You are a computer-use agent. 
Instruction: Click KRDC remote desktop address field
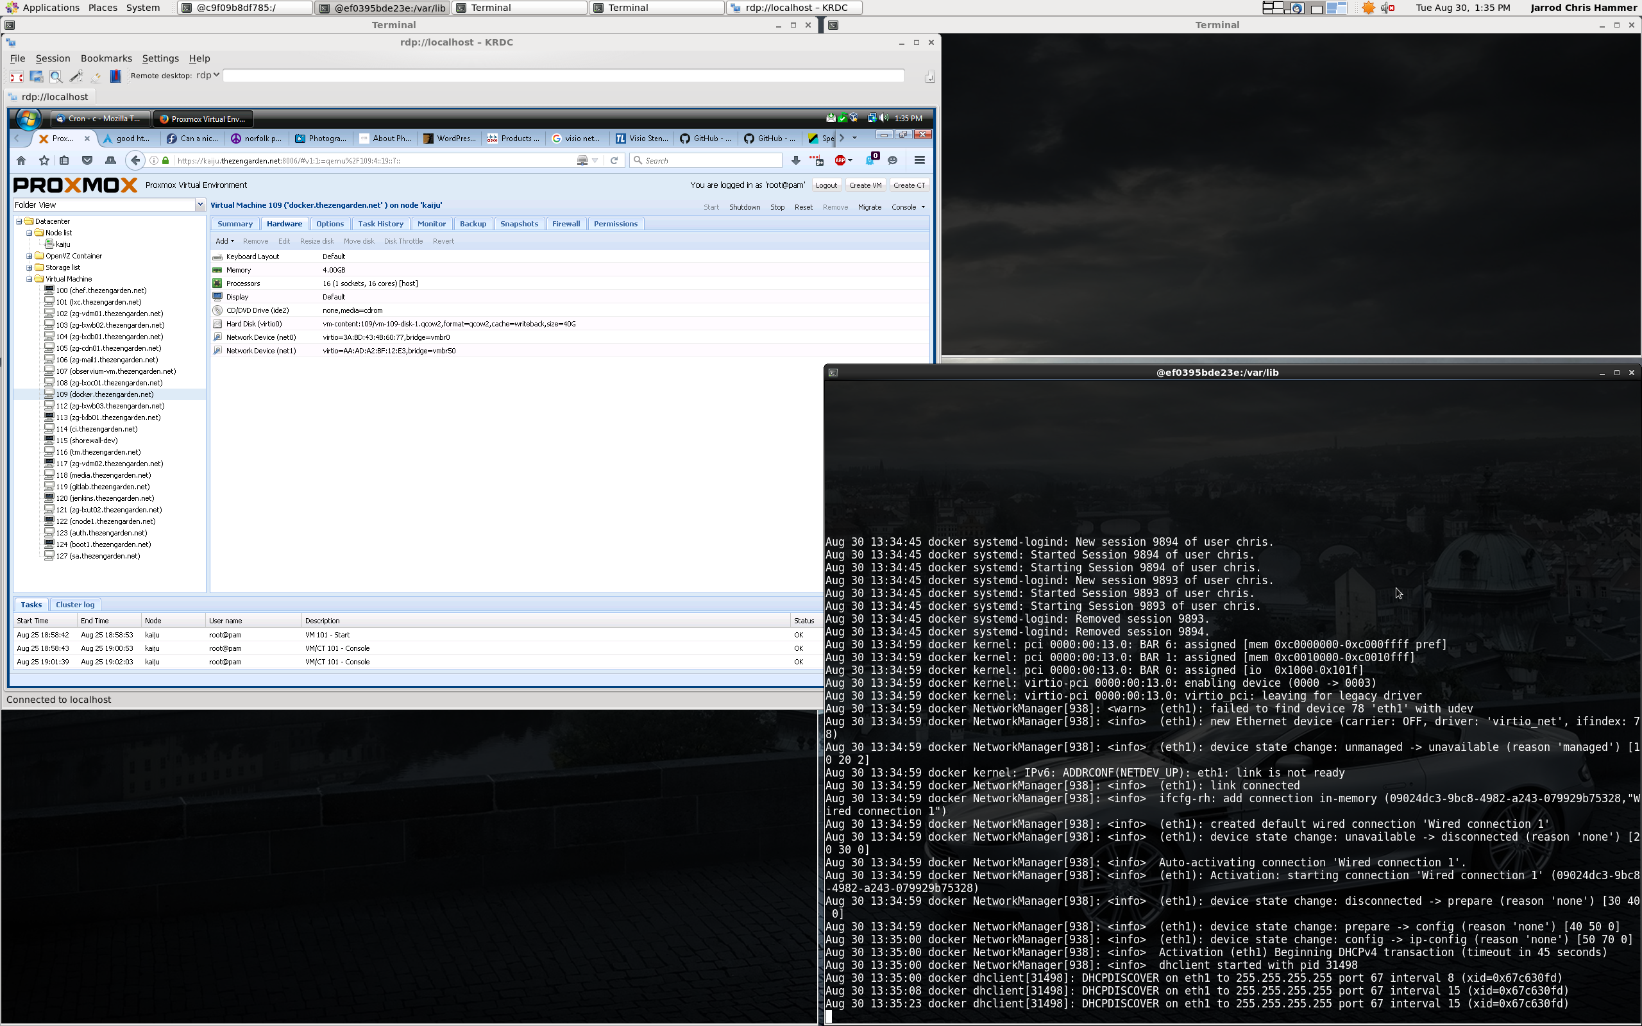(x=563, y=76)
